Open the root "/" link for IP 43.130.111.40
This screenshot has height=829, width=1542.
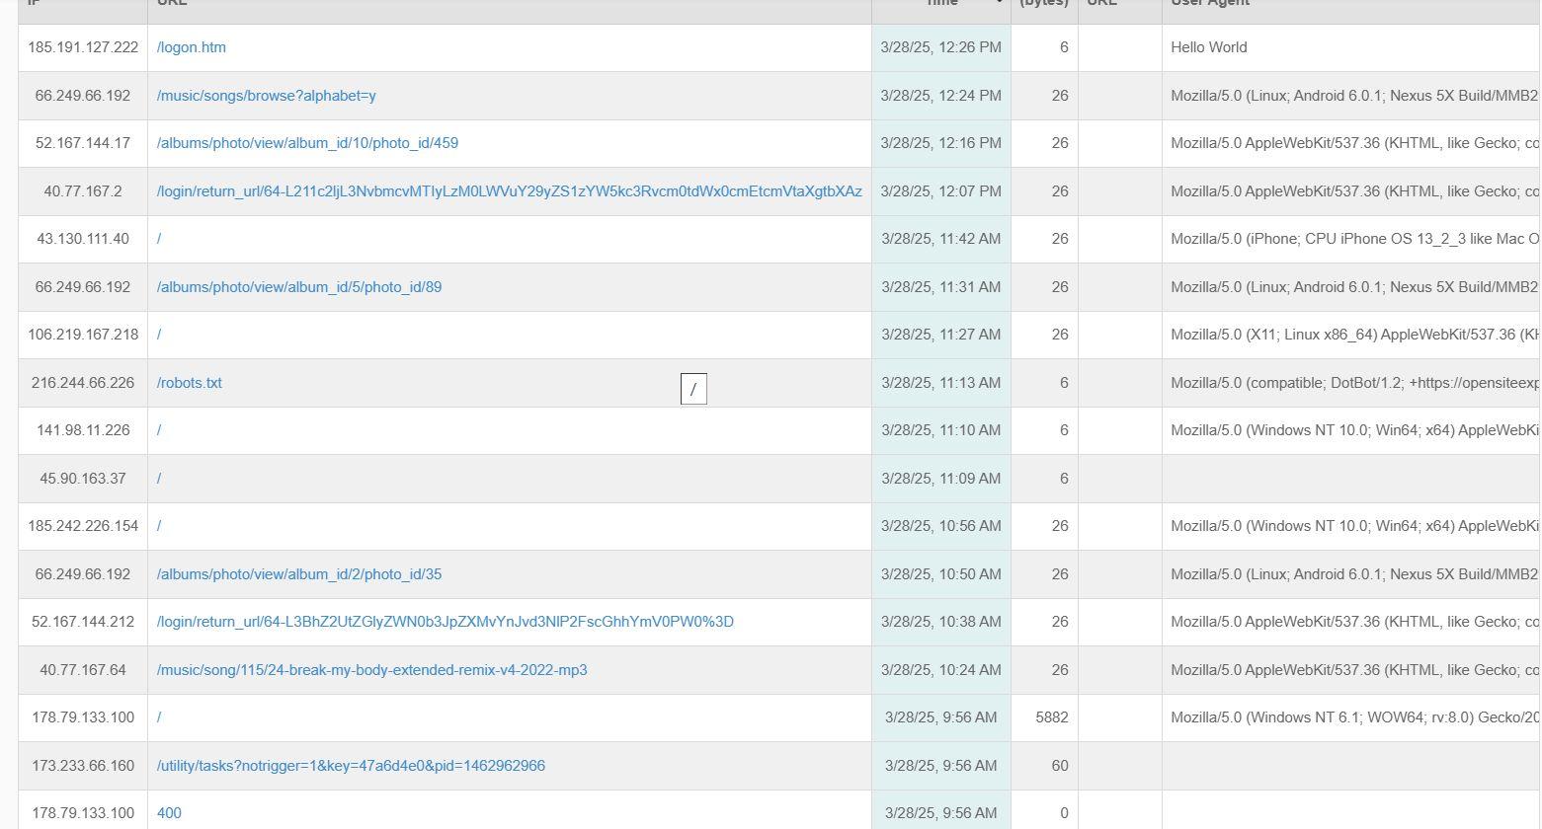pos(159,239)
